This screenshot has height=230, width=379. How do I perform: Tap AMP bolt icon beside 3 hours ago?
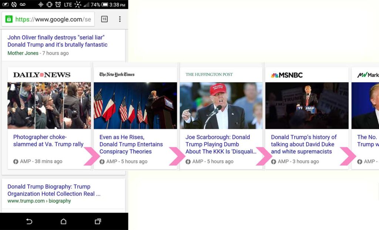274,161
